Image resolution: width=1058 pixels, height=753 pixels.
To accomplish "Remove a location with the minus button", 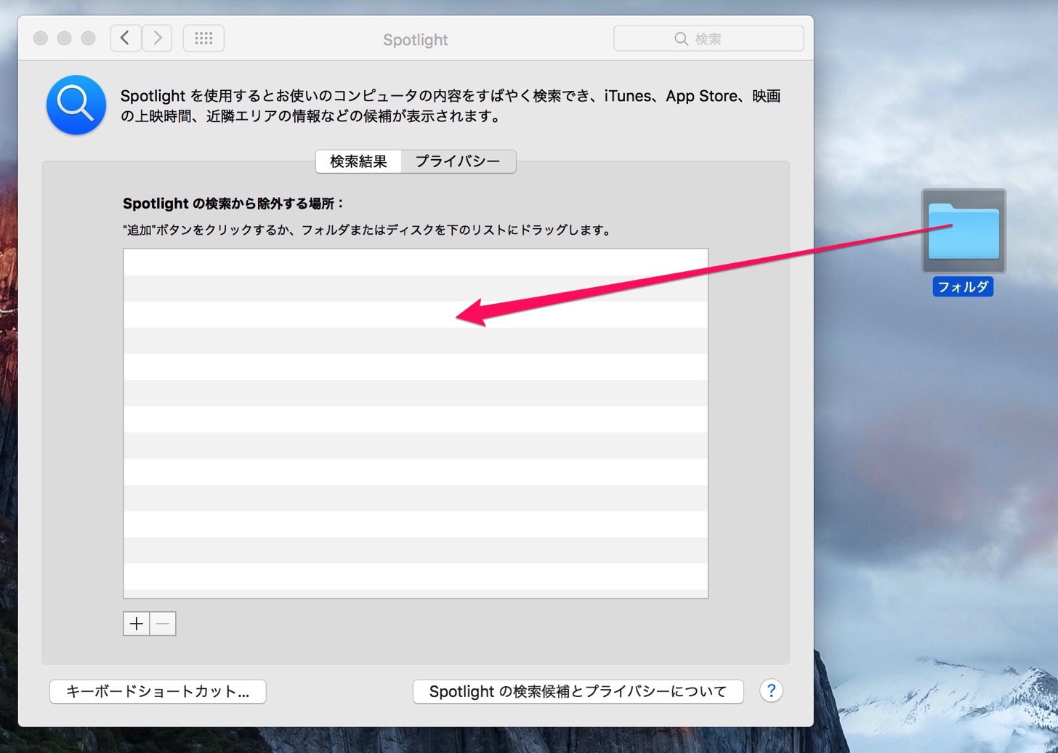I will (x=163, y=624).
